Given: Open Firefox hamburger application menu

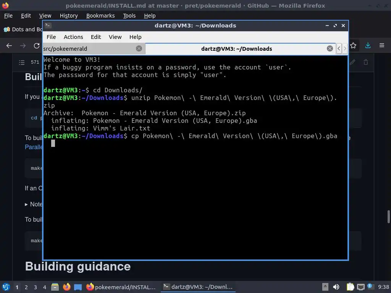Looking at the screenshot, I should [382, 45].
